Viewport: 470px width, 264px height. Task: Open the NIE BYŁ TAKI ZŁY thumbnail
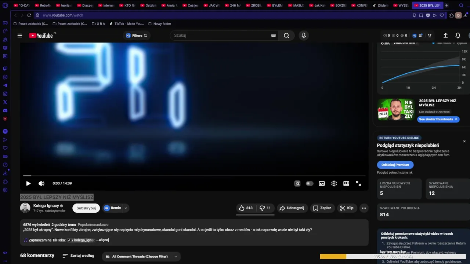click(x=396, y=109)
